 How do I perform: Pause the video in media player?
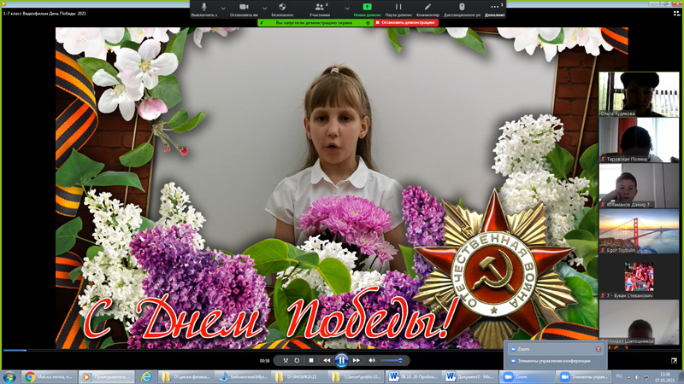click(x=341, y=360)
